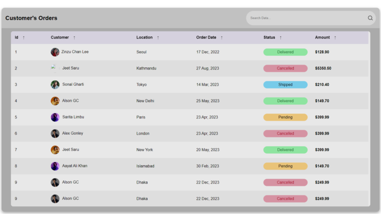Click the Cancelled status for London order

point(285,133)
